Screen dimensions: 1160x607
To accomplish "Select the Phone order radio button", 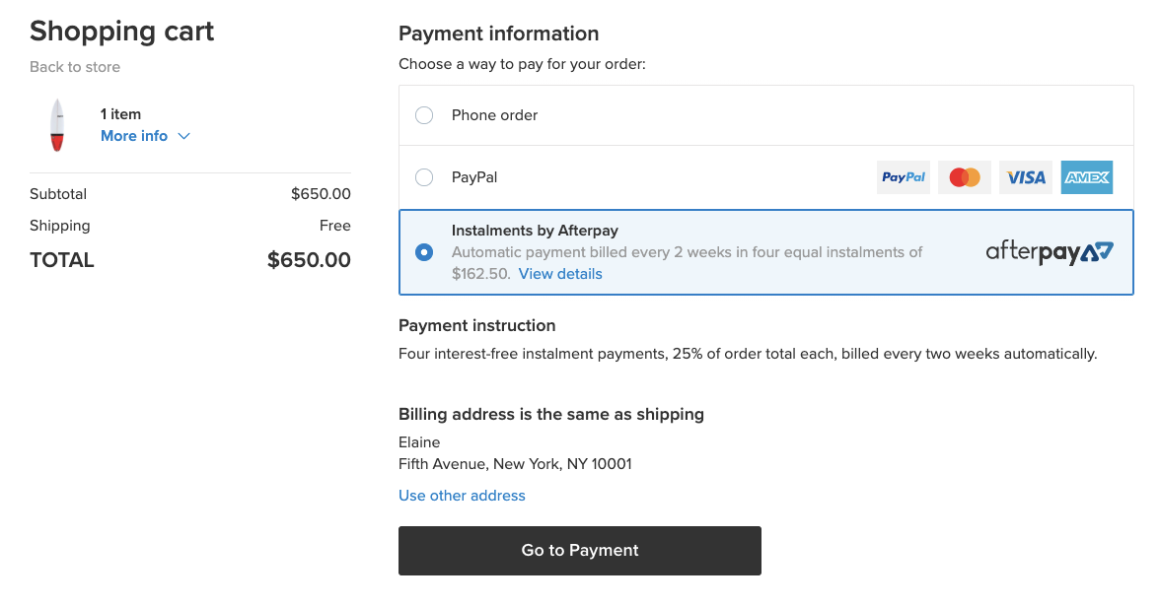I will 424,115.
